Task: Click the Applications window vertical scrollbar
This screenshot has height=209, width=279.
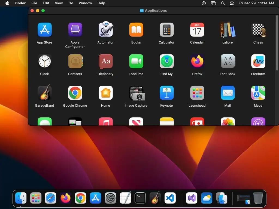Action: coord(277,43)
